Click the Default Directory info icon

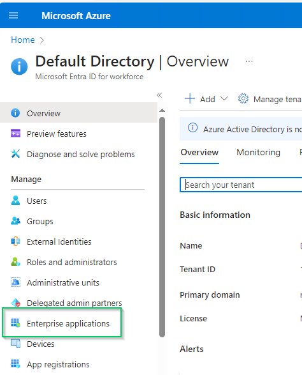(x=19, y=66)
